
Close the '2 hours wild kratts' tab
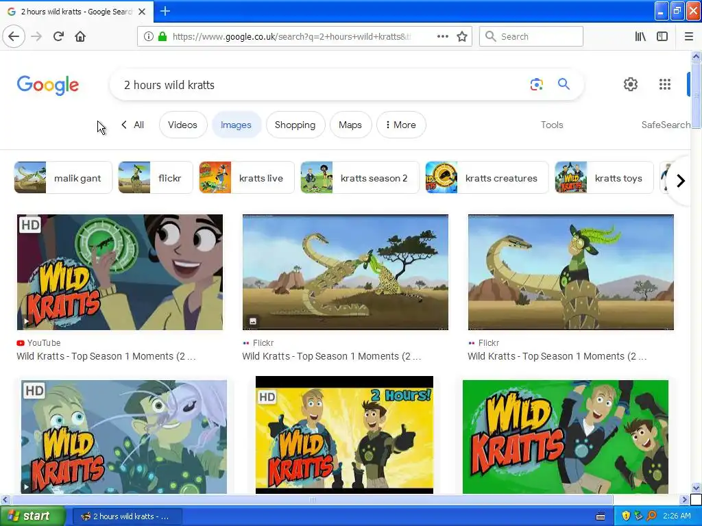point(142,12)
